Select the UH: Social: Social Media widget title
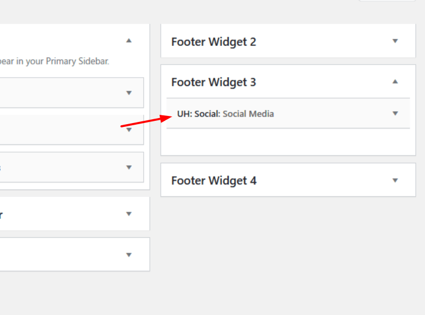Screen dimensions: 425x315 click(225, 114)
